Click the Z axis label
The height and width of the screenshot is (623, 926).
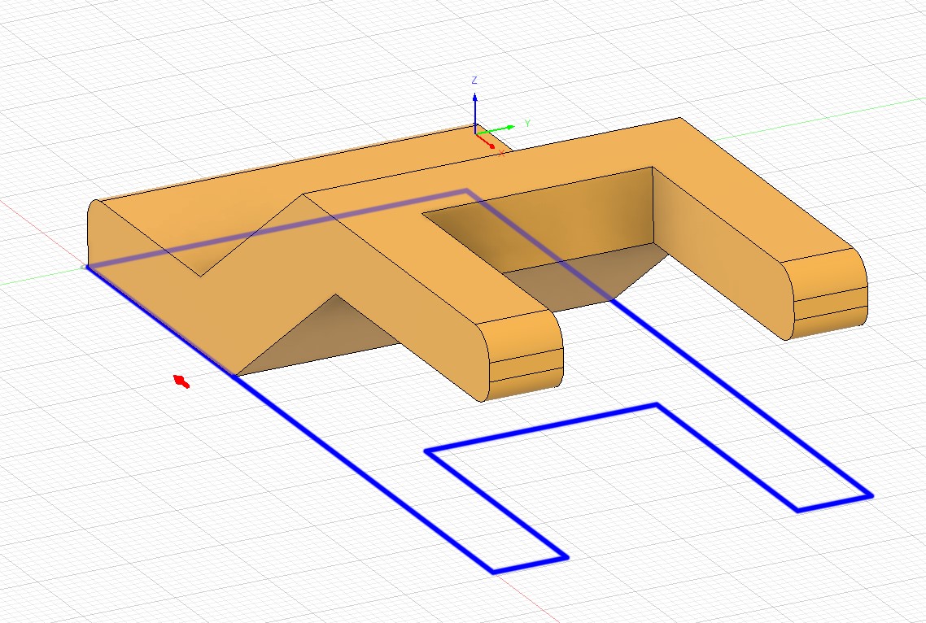click(474, 81)
